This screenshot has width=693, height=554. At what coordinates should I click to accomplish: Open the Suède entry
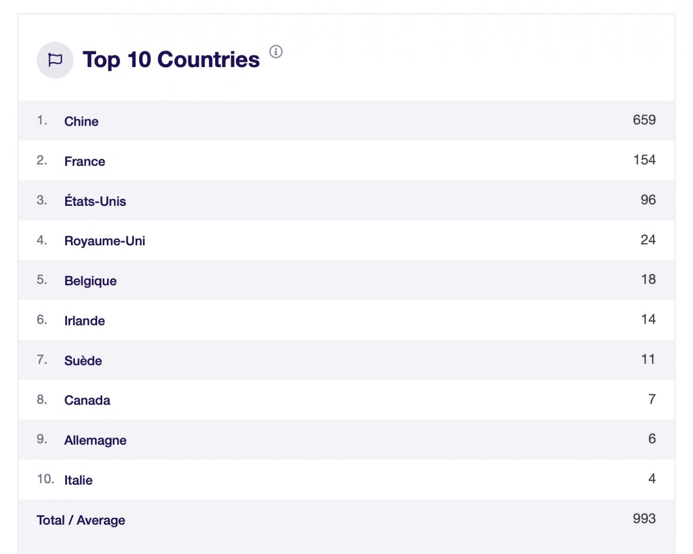pyautogui.click(x=83, y=360)
